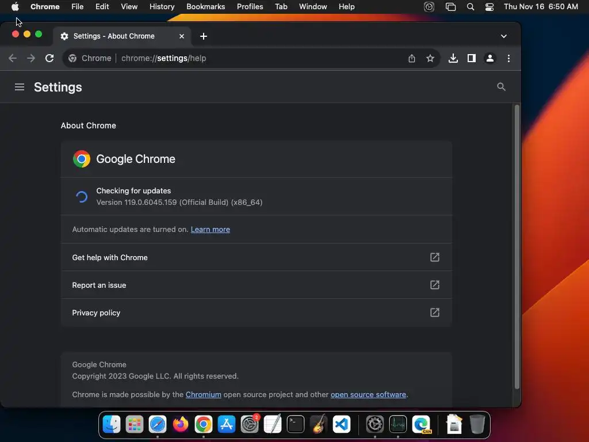Image resolution: width=589 pixels, height=442 pixels.
Task: Toggle the side panel icon
Action: tap(472, 58)
